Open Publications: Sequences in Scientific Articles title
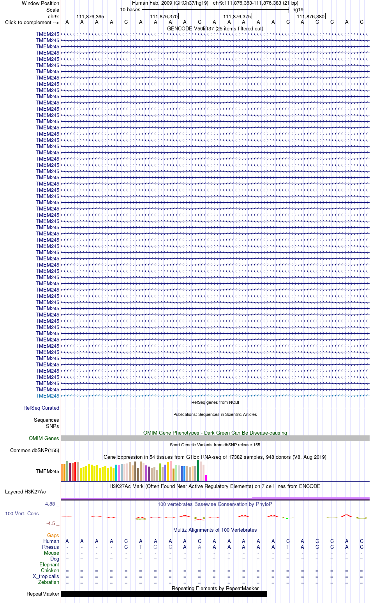 (215, 414)
